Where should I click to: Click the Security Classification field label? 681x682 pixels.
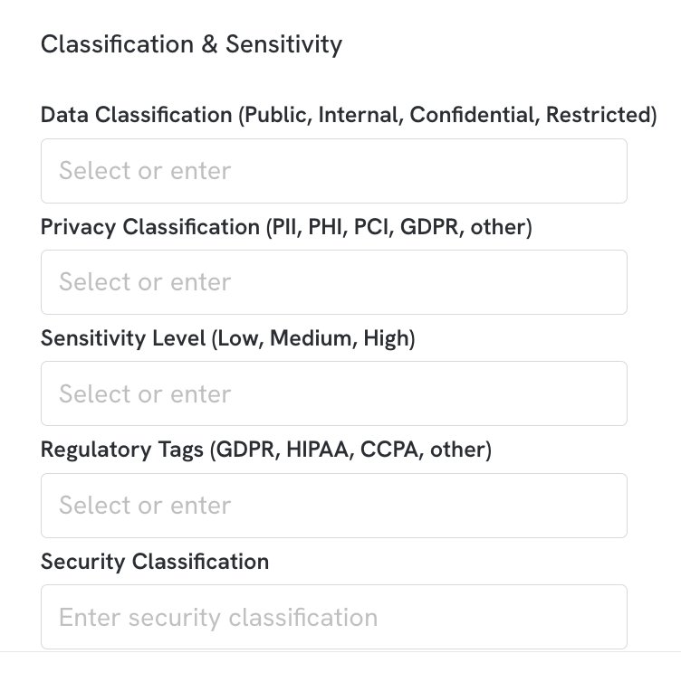pyautogui.click(x=155, y=562)
